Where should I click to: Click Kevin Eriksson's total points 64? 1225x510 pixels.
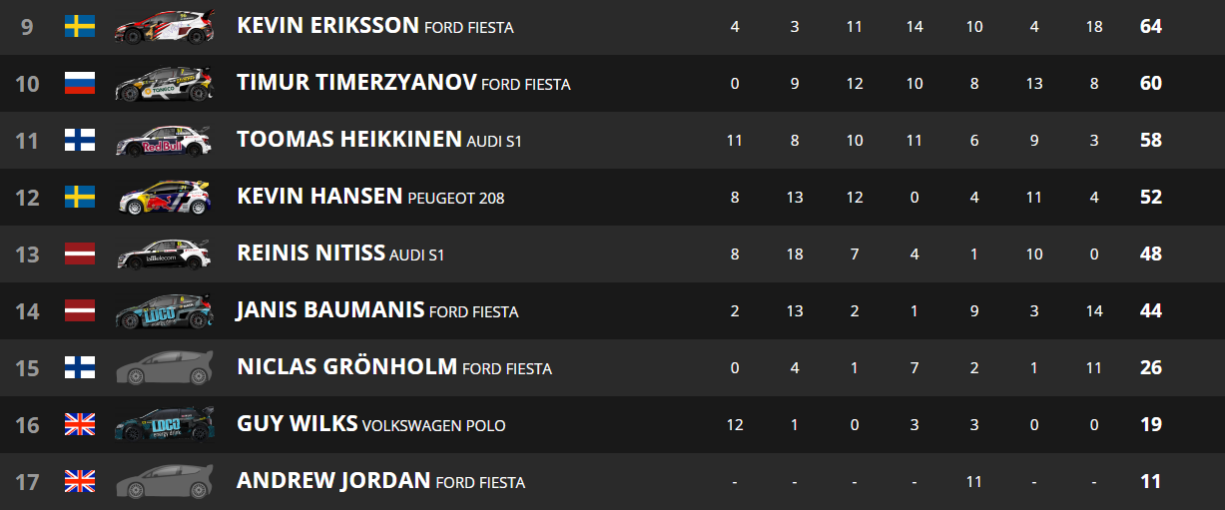(x=1151, y=26)
